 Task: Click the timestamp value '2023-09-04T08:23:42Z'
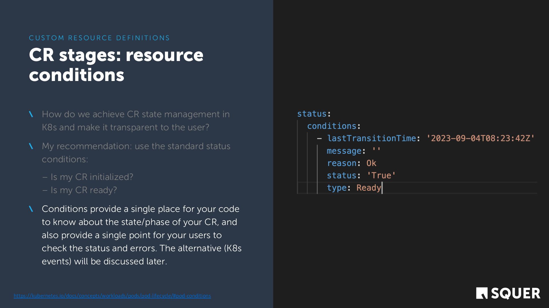click(480, 138)
